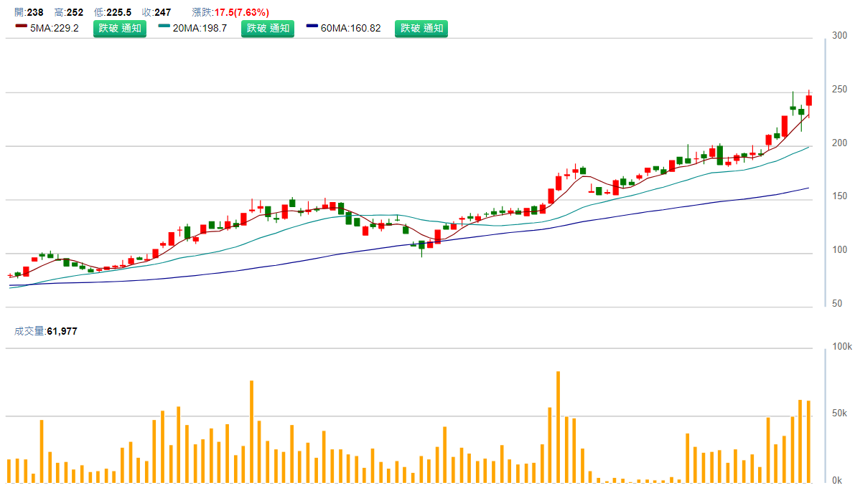Viewport: 855px width, 493px height.
Task: Select the 20MA:198.7 legend label
Action: click(x=200, y=29)
